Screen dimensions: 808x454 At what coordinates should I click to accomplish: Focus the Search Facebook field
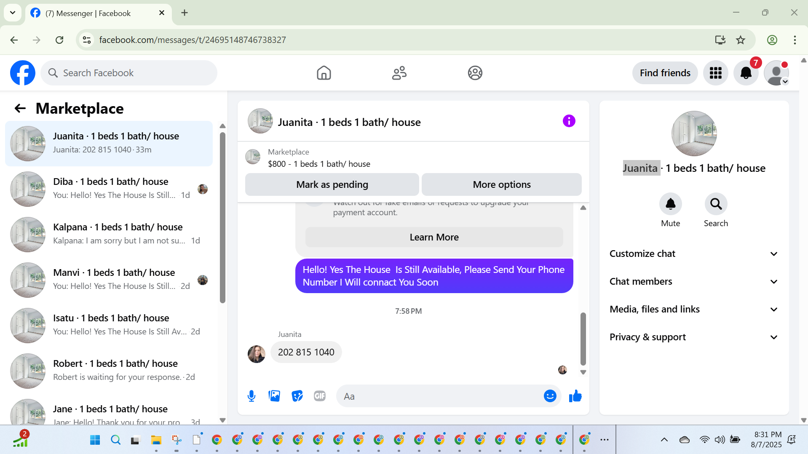(x=129, y=73)
